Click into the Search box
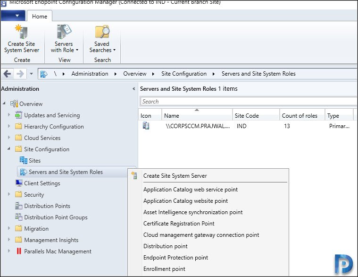Image resolution: width=358 pixels, height=277 pixels. 249,101
